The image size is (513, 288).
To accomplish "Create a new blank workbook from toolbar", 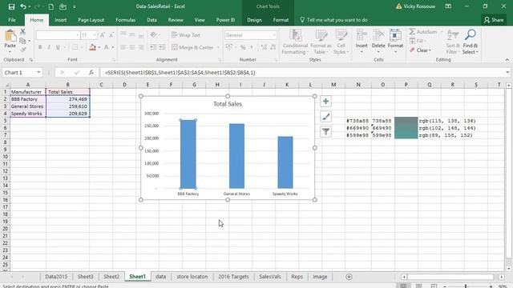I will coord(51,6).
